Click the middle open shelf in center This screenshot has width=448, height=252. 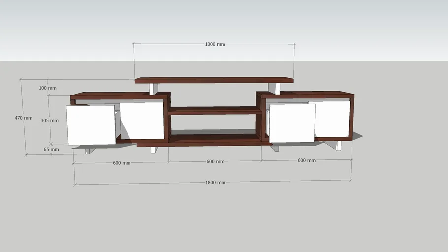(215, 111)
